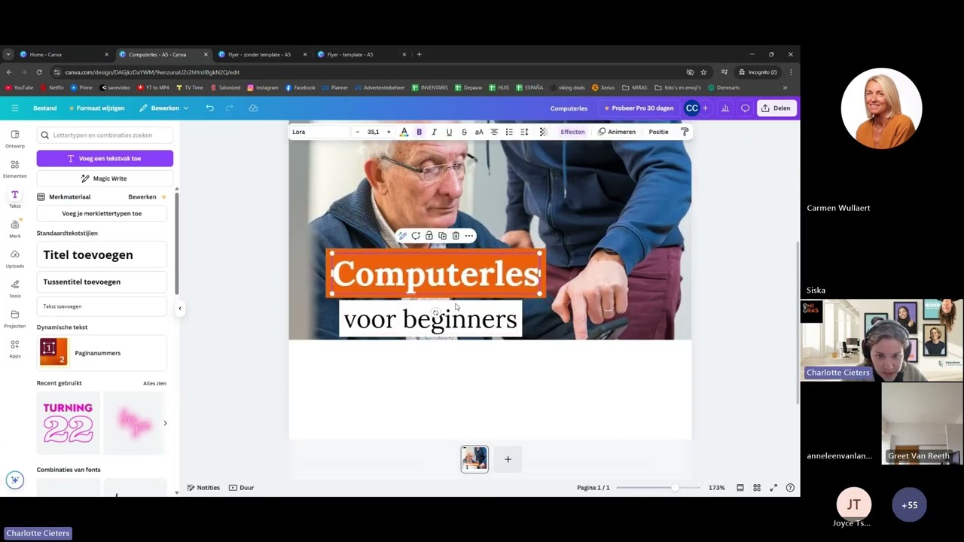Click Voeg je merklettertypen toe
Image resolution: width=964 pixels, height=542 pixels.
pyautogui.click(x=102, y=214)
